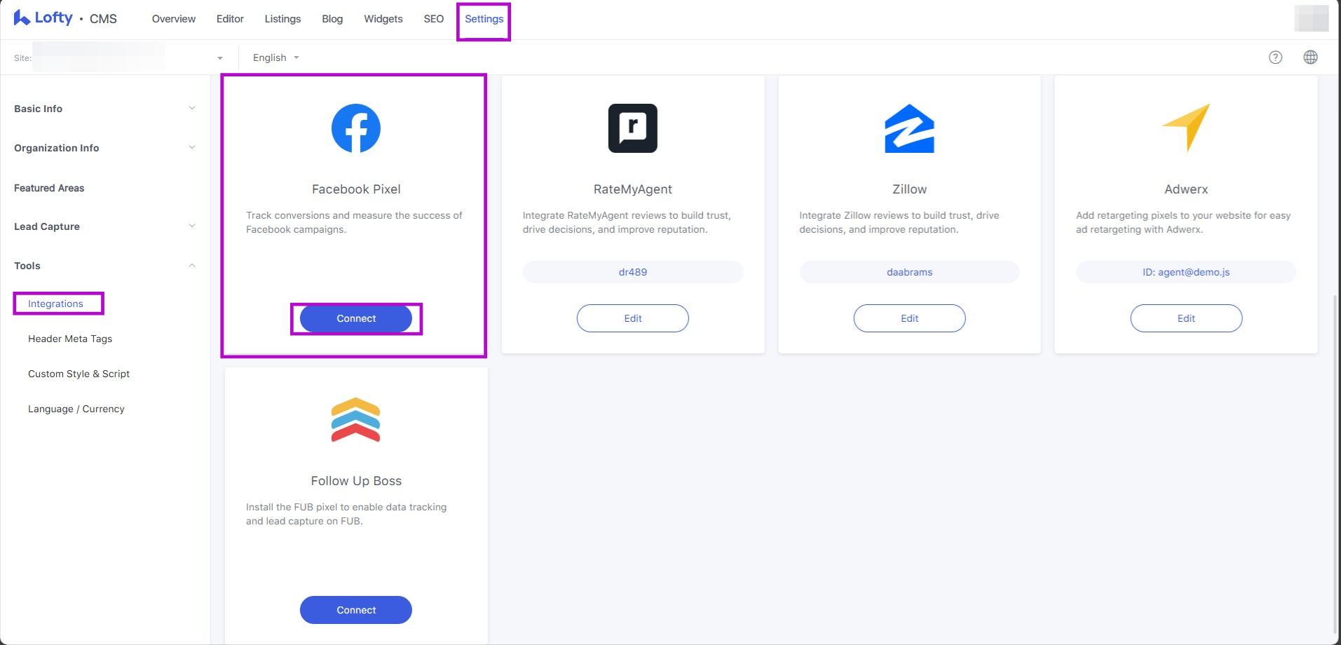Click the Lofty logo icon
Image resolution: width=1341 pixels, height=645 pixels.
[x=22, y=18]
